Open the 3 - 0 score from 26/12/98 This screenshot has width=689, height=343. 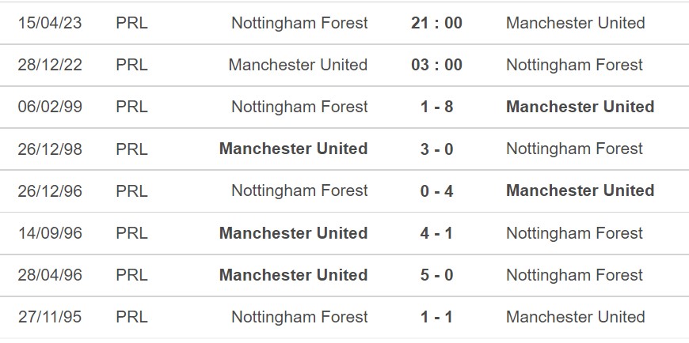tap(437, 149)
